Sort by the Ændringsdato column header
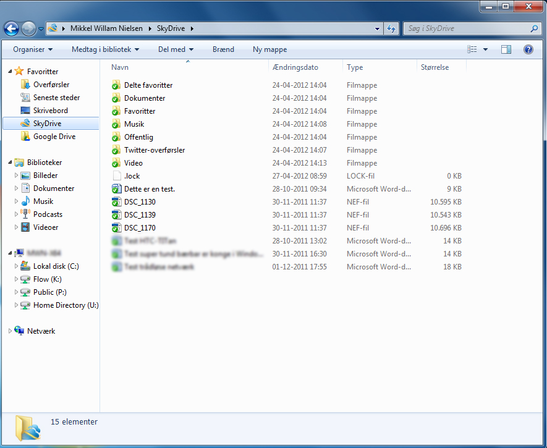547x448 pixels. 306,67
